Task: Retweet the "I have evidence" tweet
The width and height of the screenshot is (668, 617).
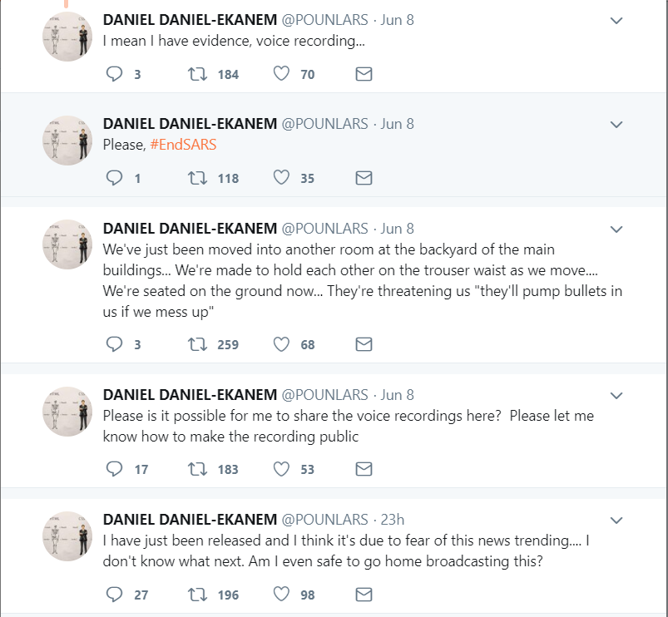Action: 198,74
